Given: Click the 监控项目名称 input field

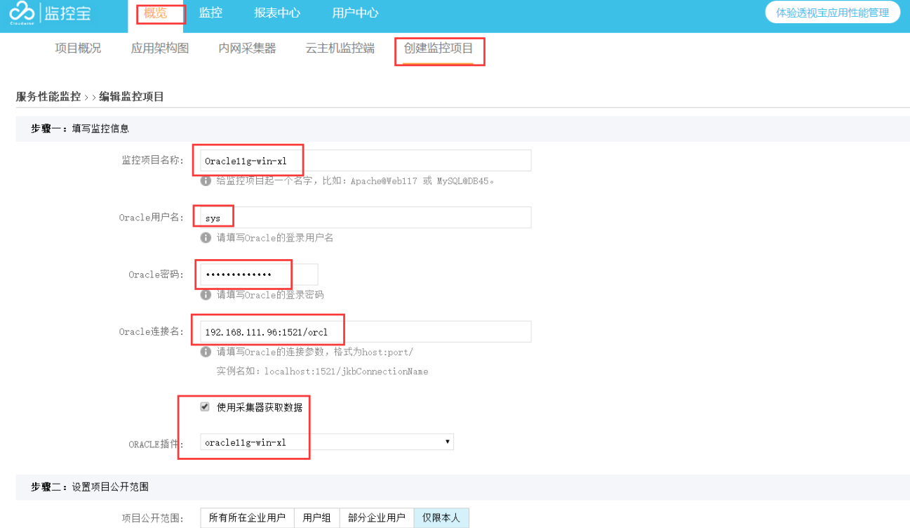Looking at the screenshot, I should 366,160.
